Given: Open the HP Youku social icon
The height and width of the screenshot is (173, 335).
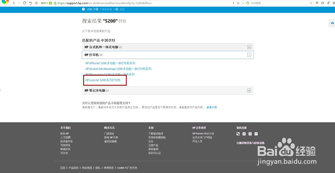Looking at the screenshot, I should click(256, 134).
